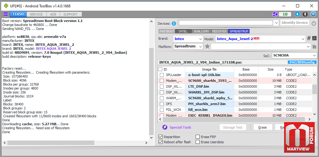Viewport: 319px width, 157px height.
Task: Click the Erase button
Action: coord(262,127)
